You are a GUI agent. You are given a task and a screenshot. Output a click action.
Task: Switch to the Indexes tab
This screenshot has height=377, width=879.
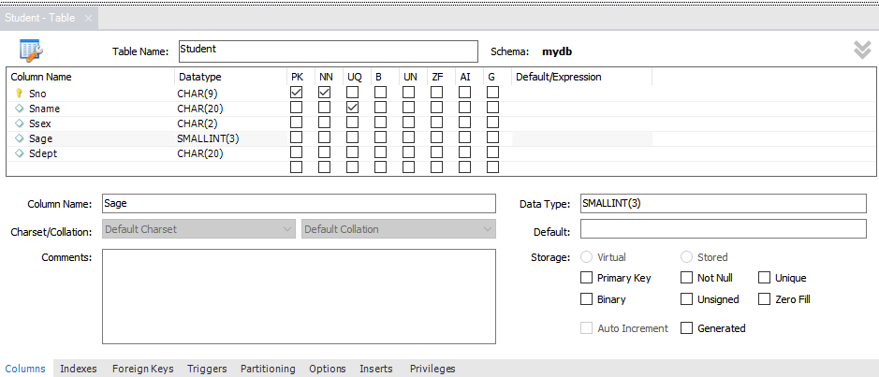click(x=79, y=369)
